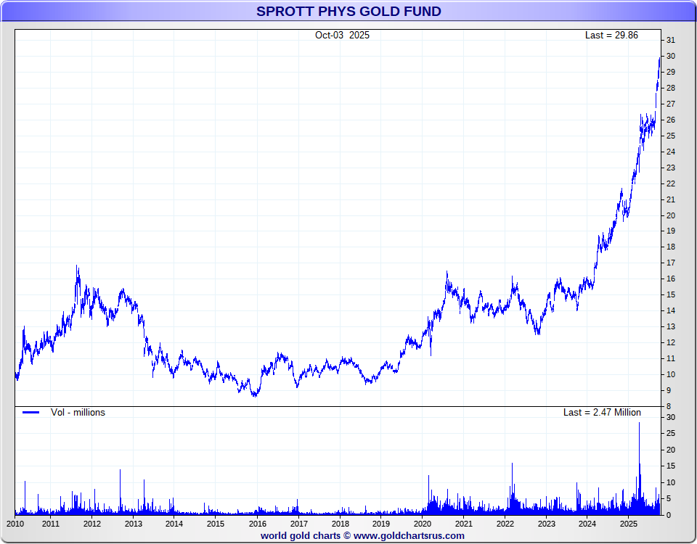Click the goldchartsrus.com credit text
Image resolution: width=697 pixels, height=544 pixels.
[x=362, y=535]
